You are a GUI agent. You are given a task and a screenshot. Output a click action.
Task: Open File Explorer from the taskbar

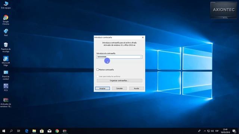click(x=34, y=131)
